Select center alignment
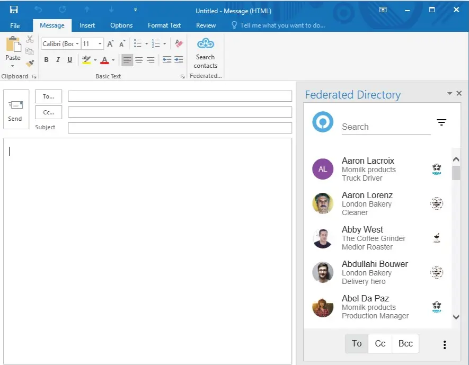 pos(138,60)
